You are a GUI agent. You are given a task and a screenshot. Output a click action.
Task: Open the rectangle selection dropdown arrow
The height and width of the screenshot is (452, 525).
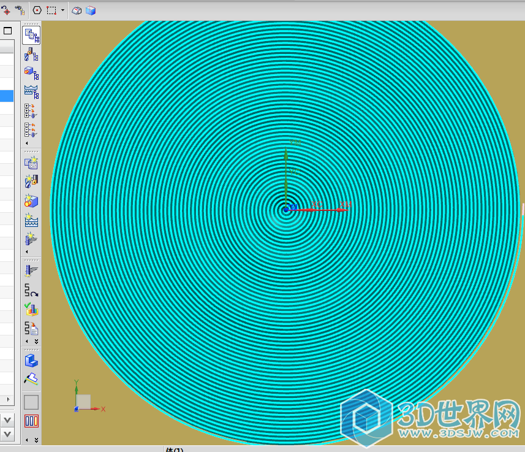(62, 10)
